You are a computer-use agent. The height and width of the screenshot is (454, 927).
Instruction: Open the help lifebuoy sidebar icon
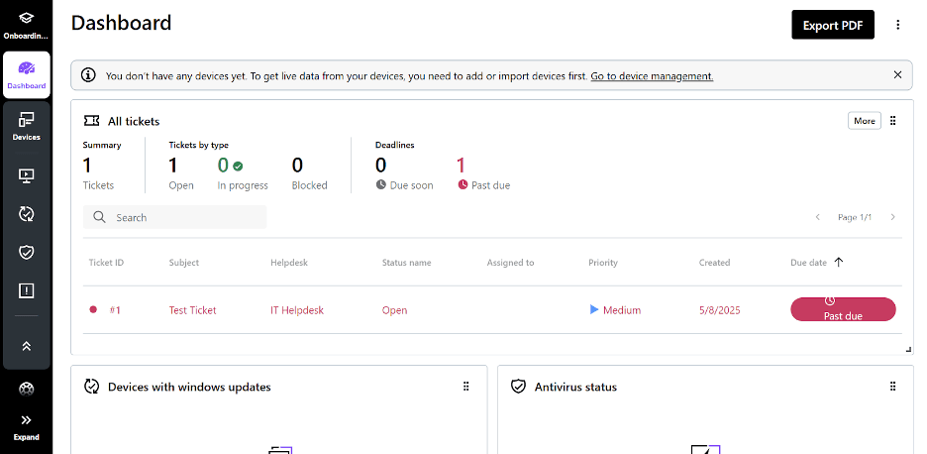tap(26, 389)
